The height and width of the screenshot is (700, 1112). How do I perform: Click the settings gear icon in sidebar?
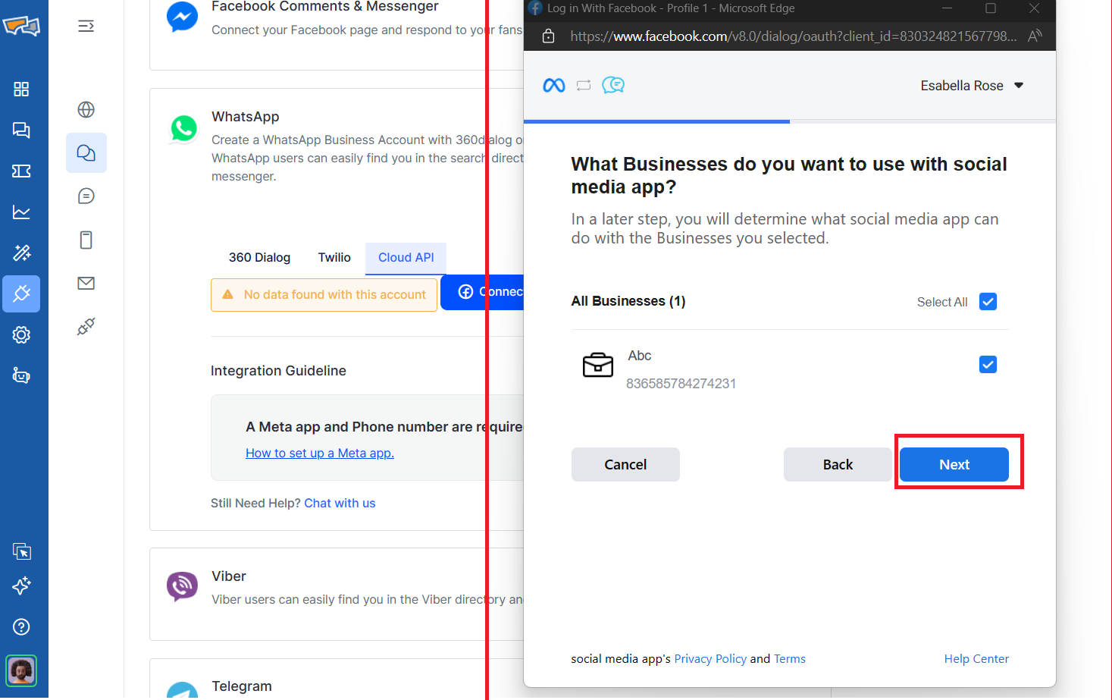(x=21, y=335)
